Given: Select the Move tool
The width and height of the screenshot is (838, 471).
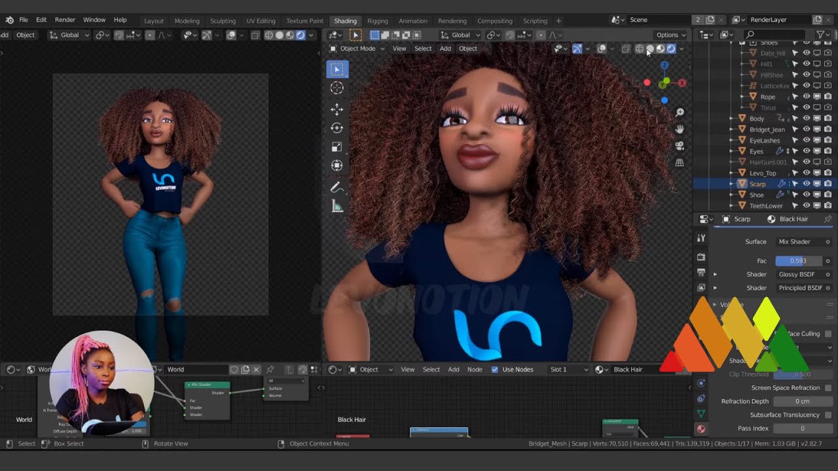Looking at the screenshot, I should 337,109.
